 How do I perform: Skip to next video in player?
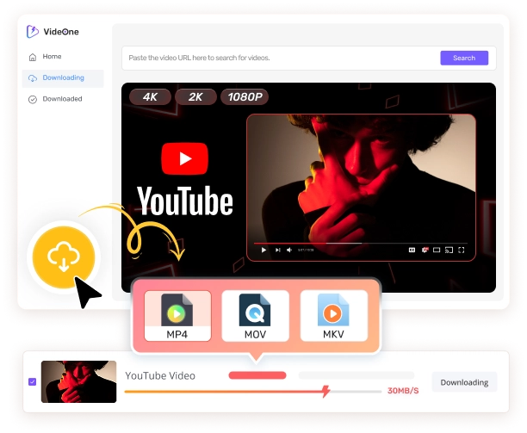(x=276, y=250)
